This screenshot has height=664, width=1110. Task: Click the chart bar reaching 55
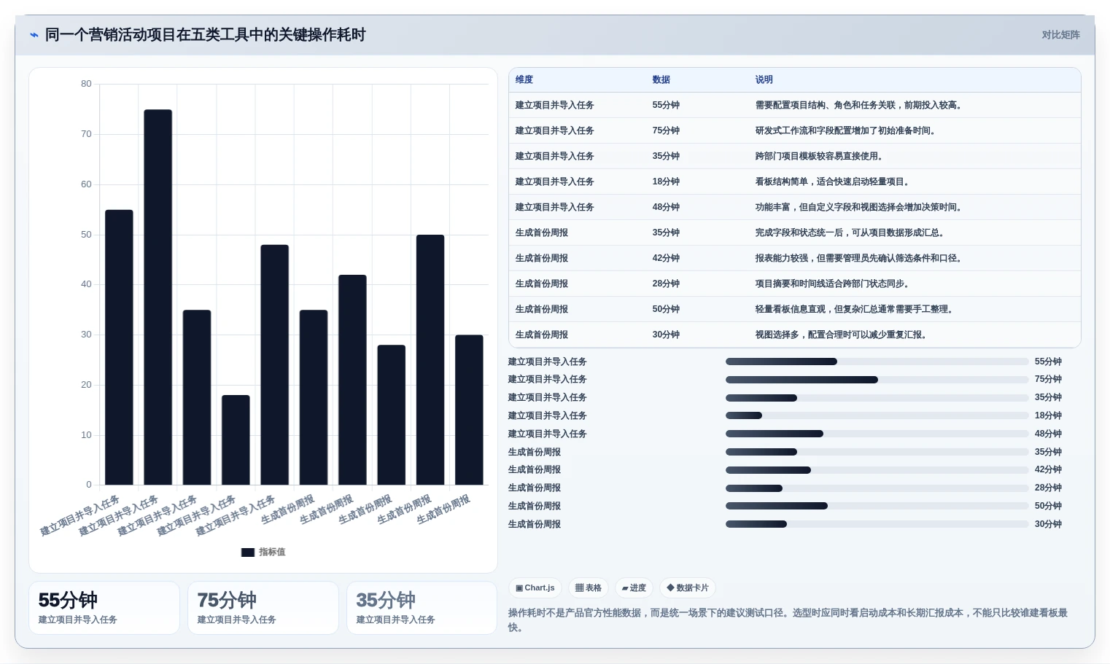point(119,348)
